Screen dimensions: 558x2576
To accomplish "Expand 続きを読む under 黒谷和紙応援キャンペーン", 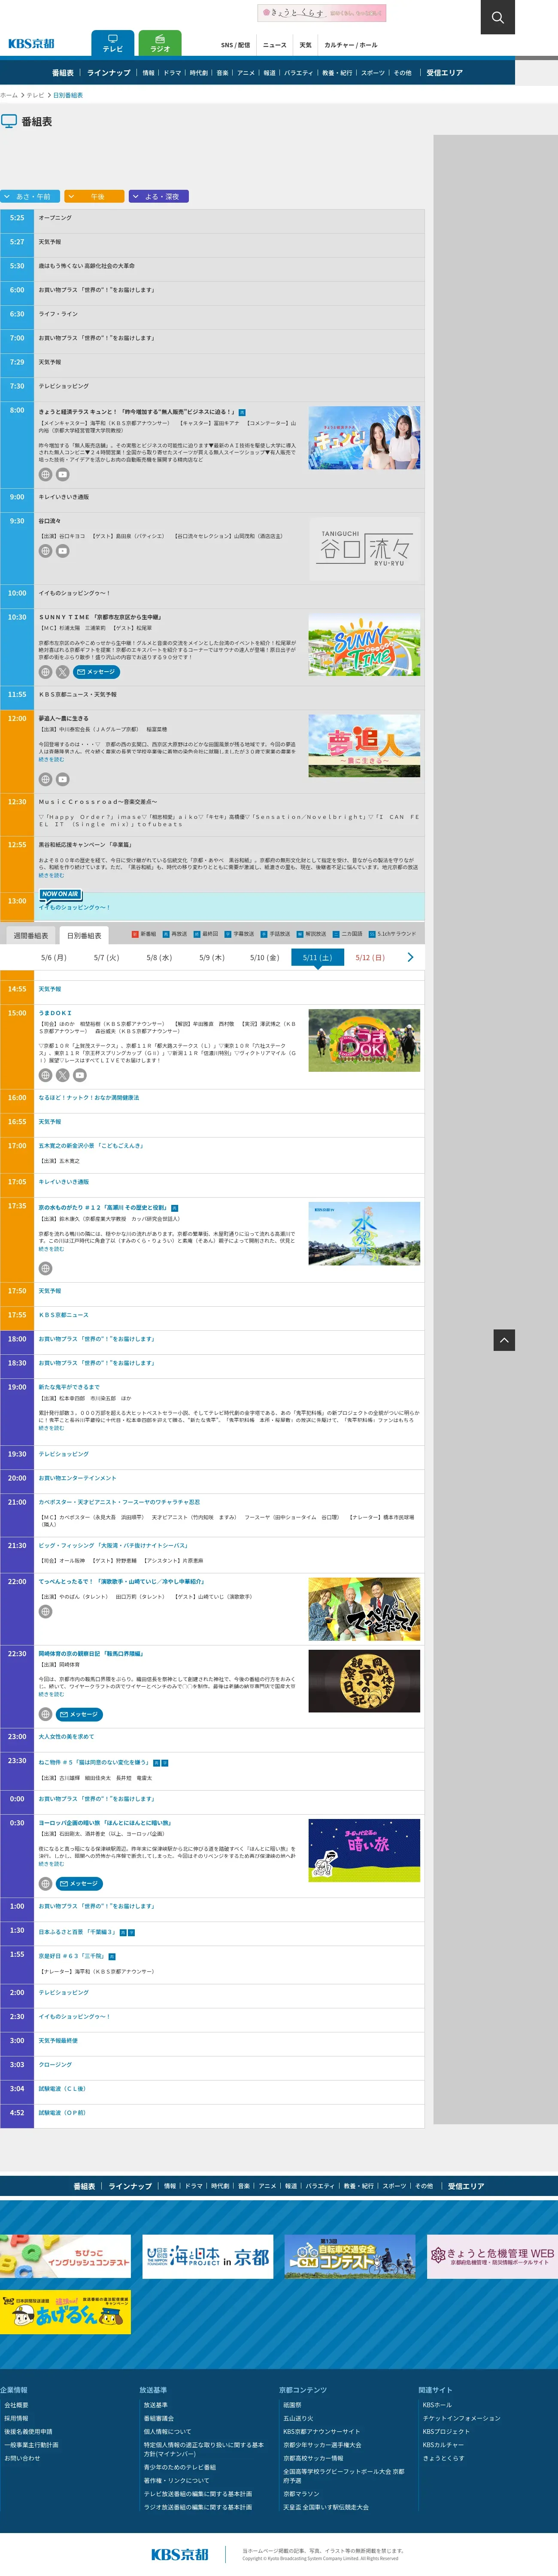I will 51,875.
